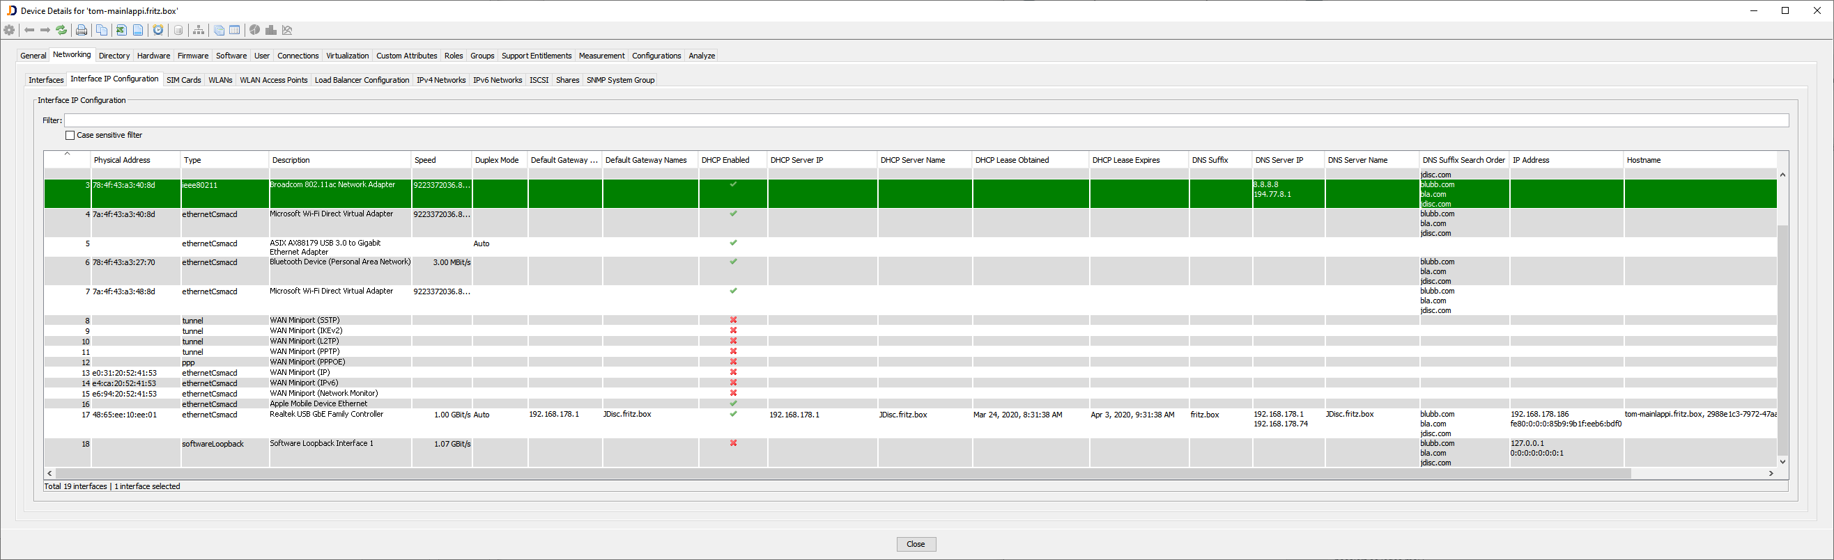Click the MAC address 78:4f:43:a3:27:70

pyautogui.click(x=124, y=262)
